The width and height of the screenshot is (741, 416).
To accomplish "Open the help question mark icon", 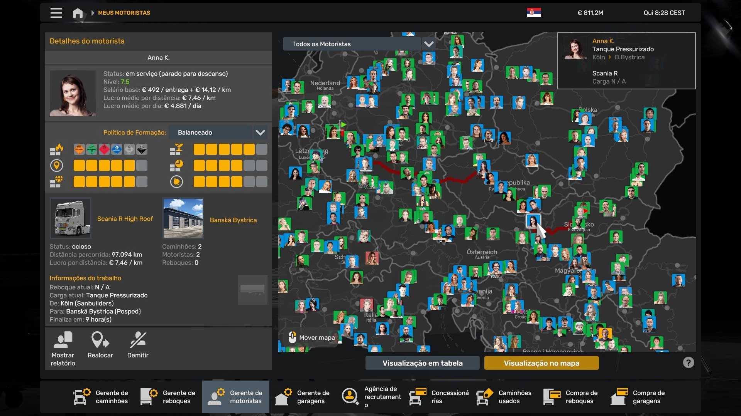I will point(688,362).
